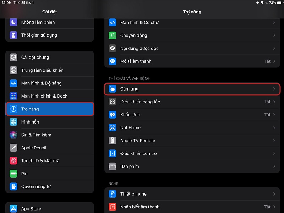Click the Khẩu lệnh voice control icon
Viewport: 284px width, 213px height.
[x=112, y=115]
